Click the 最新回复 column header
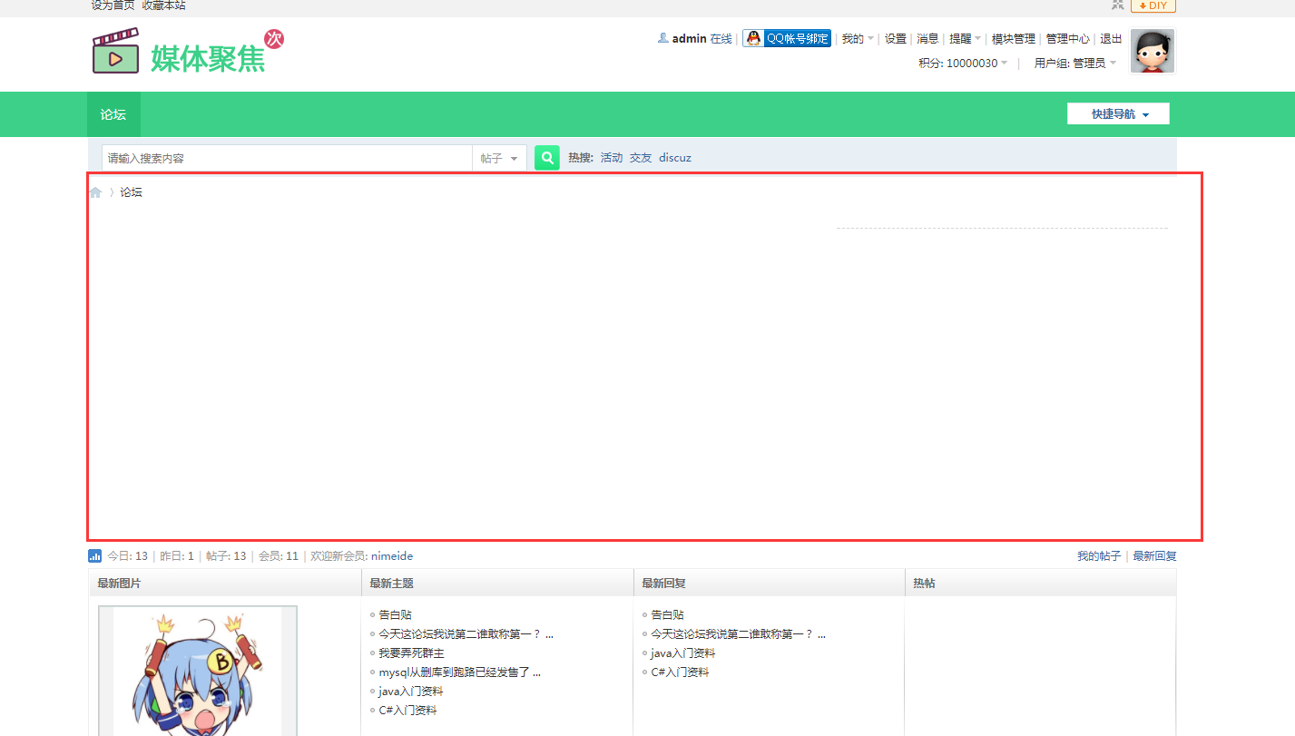Viewport: 1295px width, 736px height. [x=663, y=584]
